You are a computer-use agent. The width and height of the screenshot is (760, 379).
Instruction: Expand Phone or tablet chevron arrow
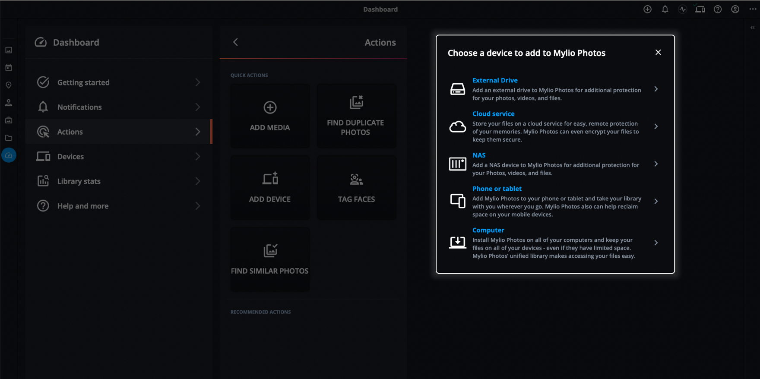[x=656, y=201]
